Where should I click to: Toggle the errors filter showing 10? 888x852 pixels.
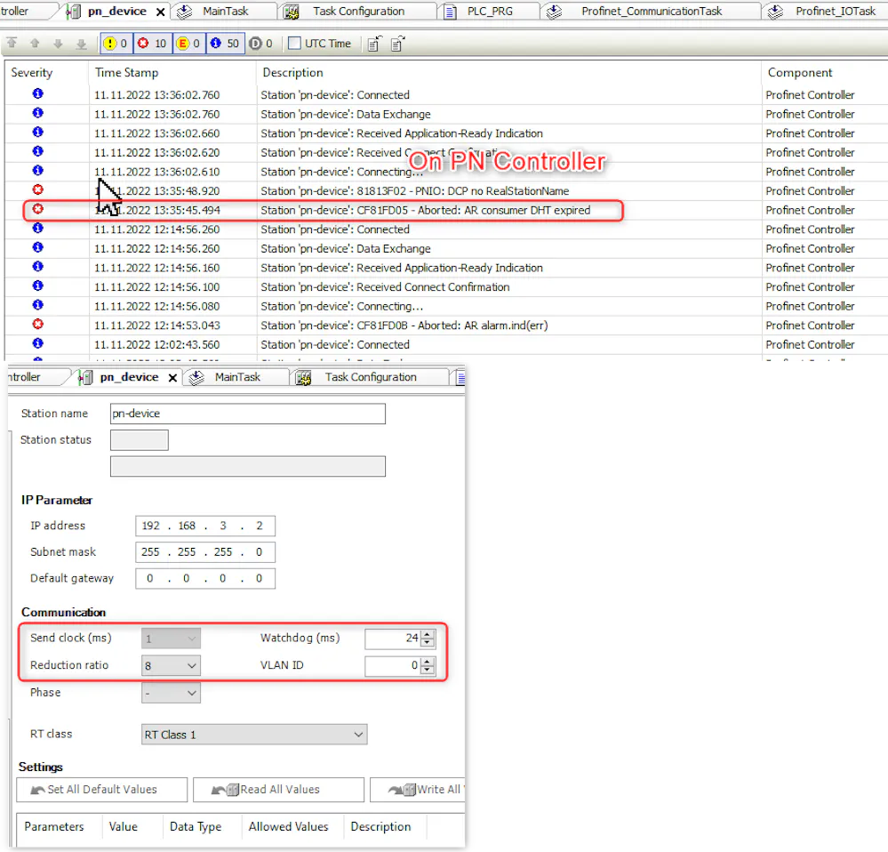(x=152, y=44)
